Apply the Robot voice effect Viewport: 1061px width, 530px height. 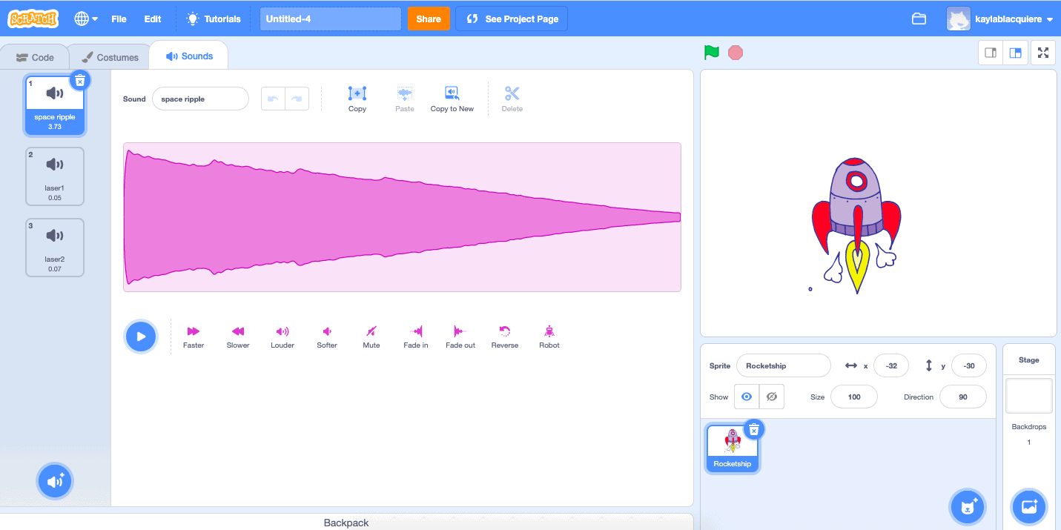click(x=549, y=335)
